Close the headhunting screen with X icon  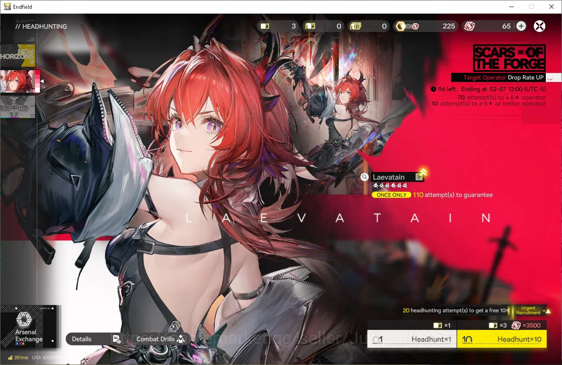539,26
